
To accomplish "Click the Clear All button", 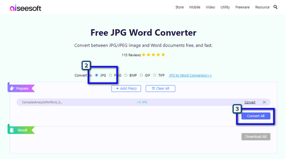I will point(160,89).
